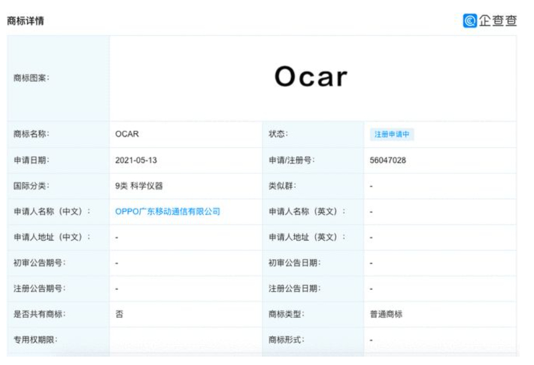Click the 初审公告日期 label

click(x=295, y=263)
